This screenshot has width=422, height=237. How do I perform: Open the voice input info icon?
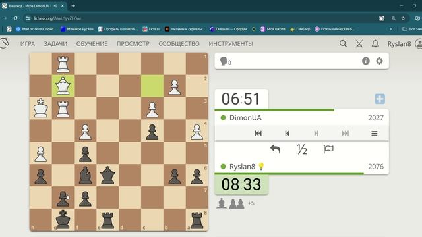tap(365, 61)
